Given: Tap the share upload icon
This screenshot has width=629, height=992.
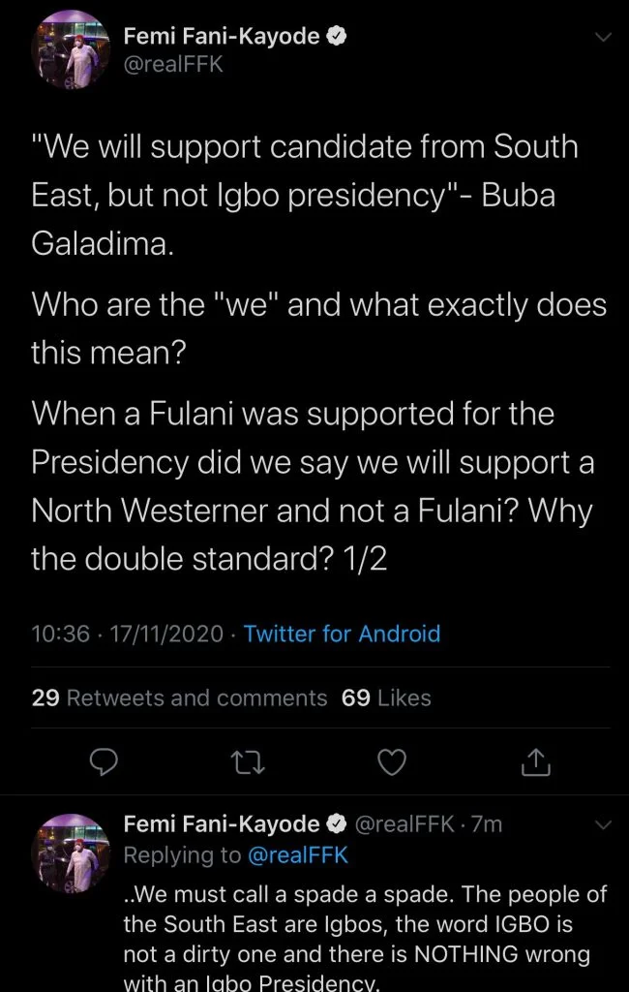Looking at the screenshot, I should point(535,764).
